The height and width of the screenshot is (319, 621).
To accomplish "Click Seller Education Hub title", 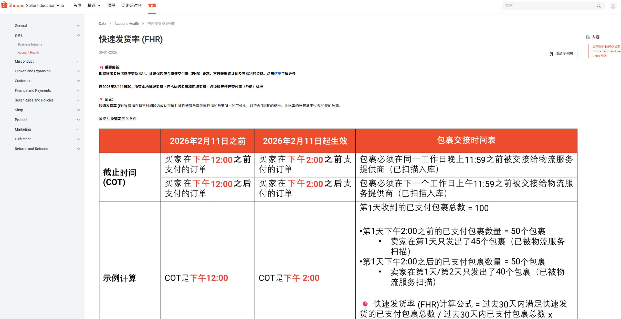I will click(45, 5).
